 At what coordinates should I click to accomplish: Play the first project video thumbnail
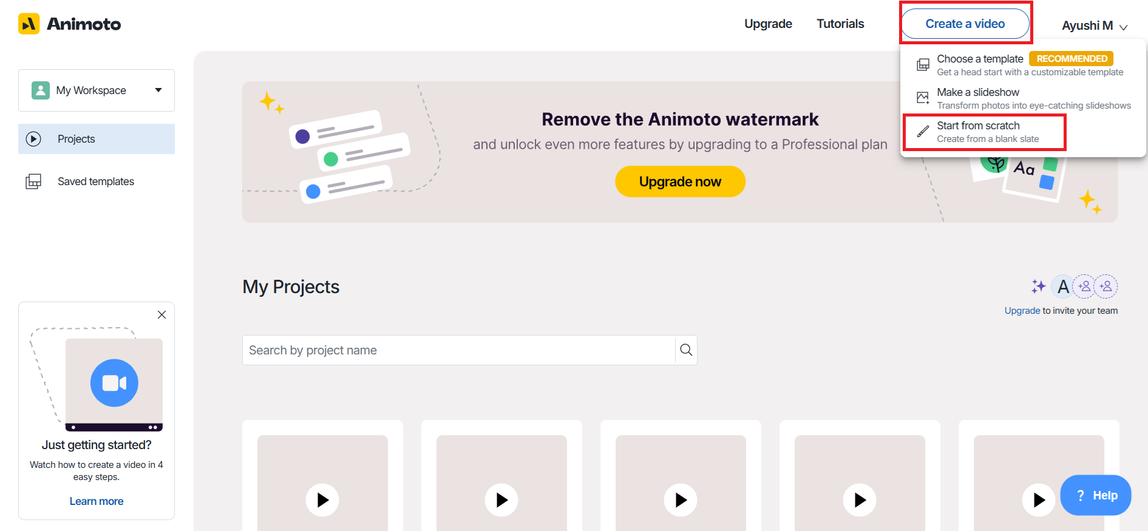322,500
